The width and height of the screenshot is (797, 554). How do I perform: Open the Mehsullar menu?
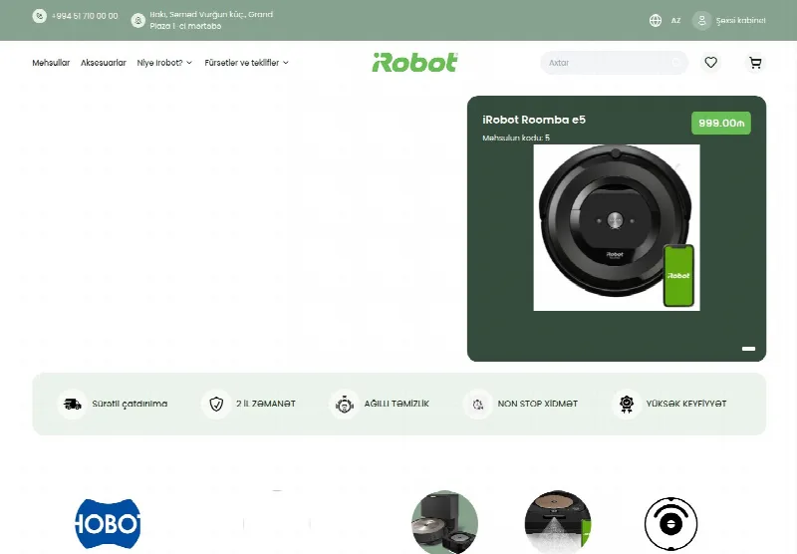(x=51, y=63)
